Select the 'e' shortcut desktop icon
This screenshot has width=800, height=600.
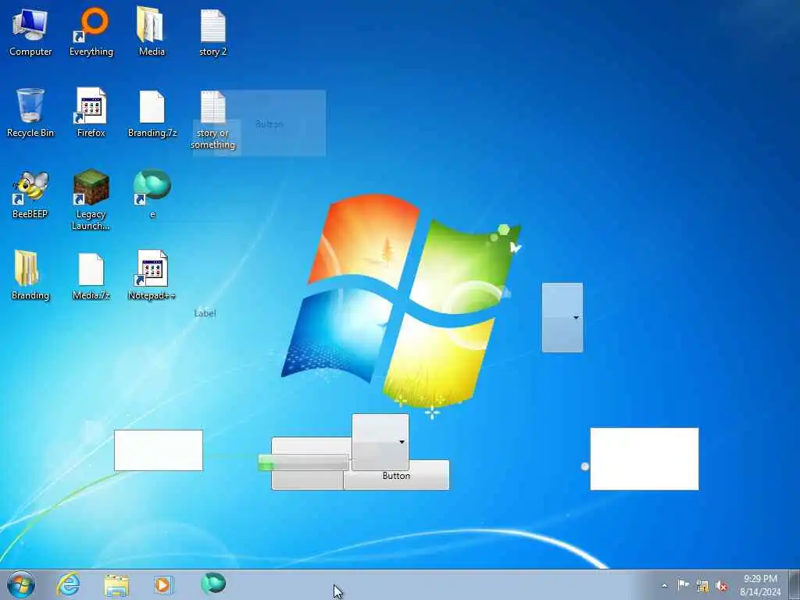152,195
